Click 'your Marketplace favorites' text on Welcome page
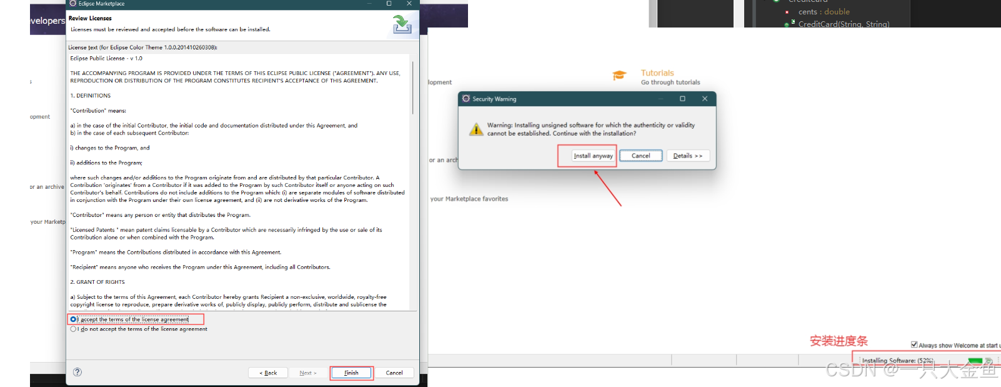The height and width of the screenshot is (387, 1001). tap(469, 199)
